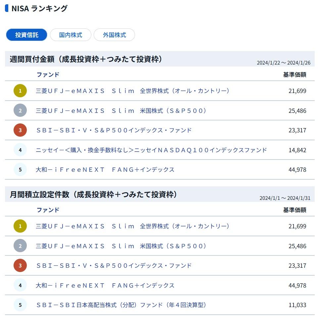The height and width of the screenshot is (320, 320).
Task: Click rank 4 badge beside ニッセイ NASDAQ100 fund
Action: tap(20, 150)
